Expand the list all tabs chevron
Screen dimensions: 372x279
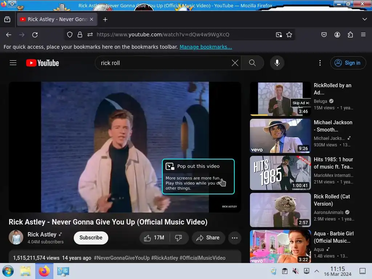pos(365,19)
